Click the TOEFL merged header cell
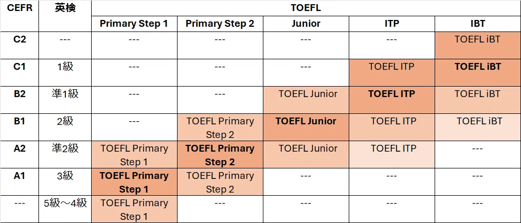 click(306, 8)
